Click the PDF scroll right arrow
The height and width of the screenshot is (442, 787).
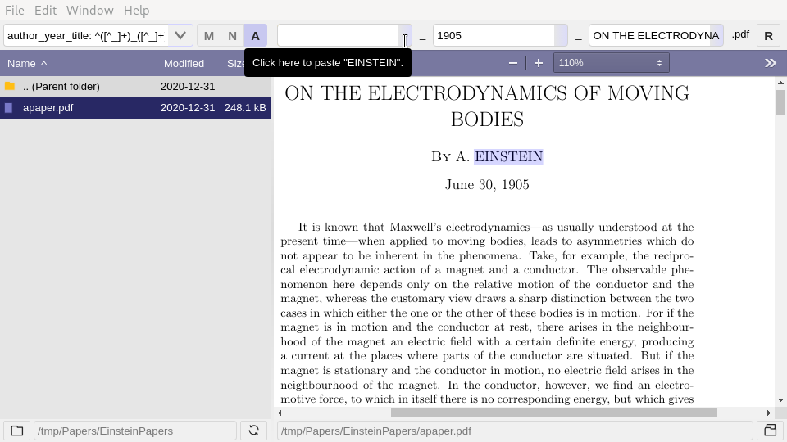768,413
